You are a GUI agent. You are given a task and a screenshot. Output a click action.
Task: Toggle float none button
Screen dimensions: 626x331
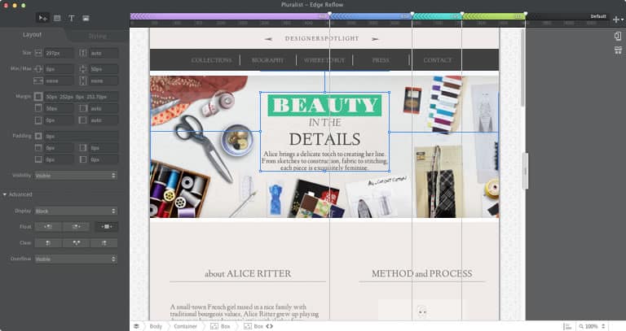coord(106,226)
